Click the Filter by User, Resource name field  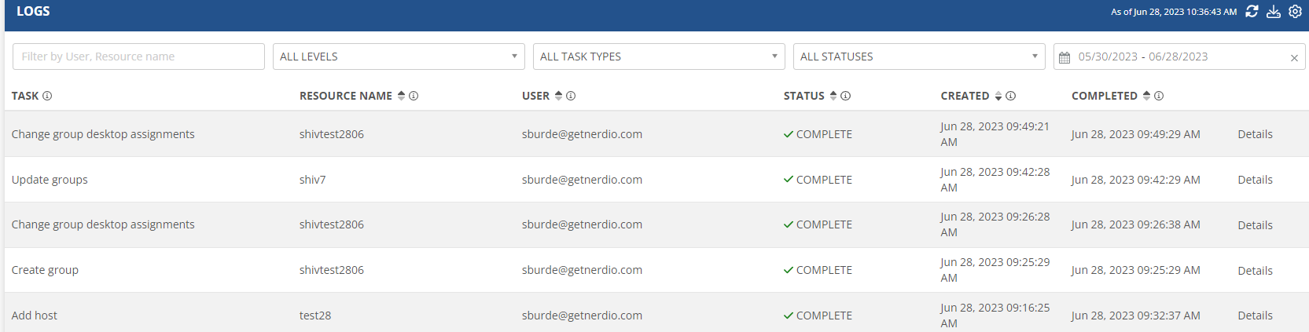click(138, 57)
